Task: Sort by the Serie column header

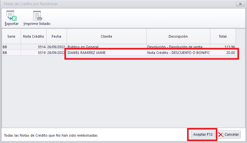Action: click(x=11, y=36)
